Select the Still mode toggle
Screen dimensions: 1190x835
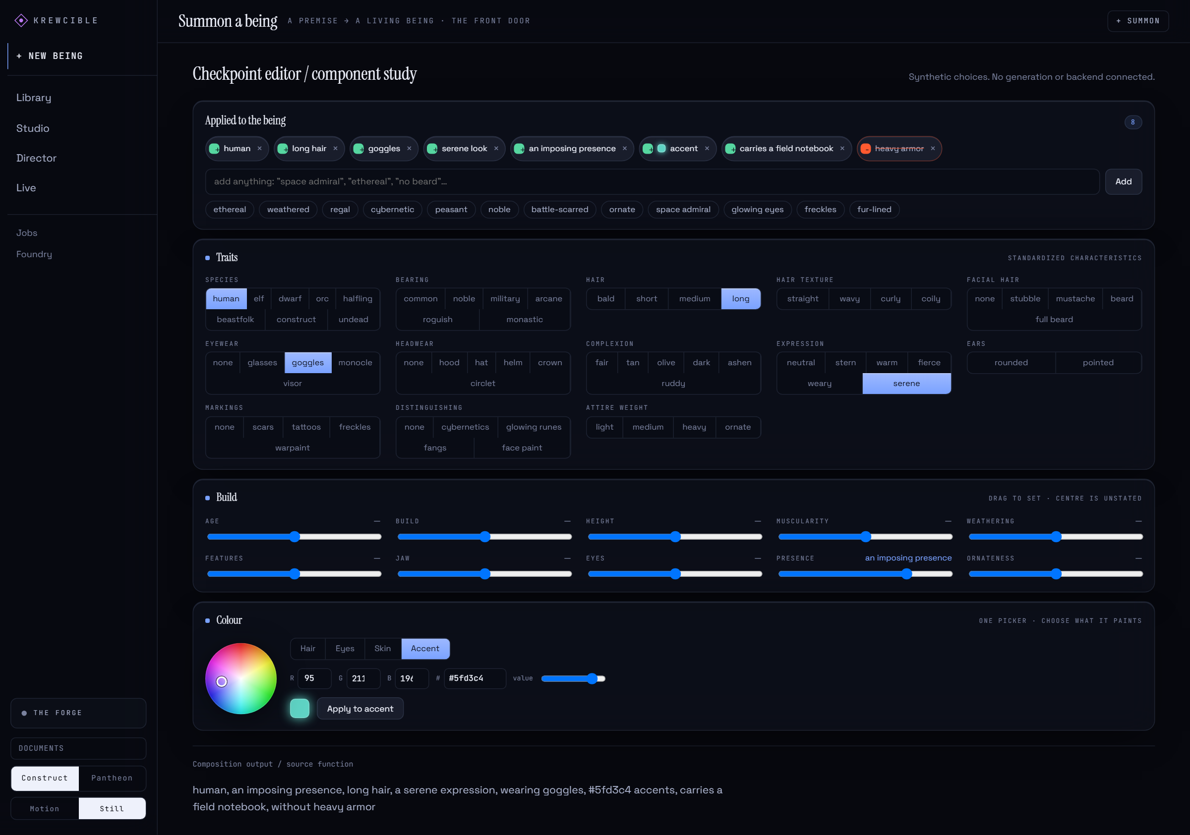[x=112, y=809]
